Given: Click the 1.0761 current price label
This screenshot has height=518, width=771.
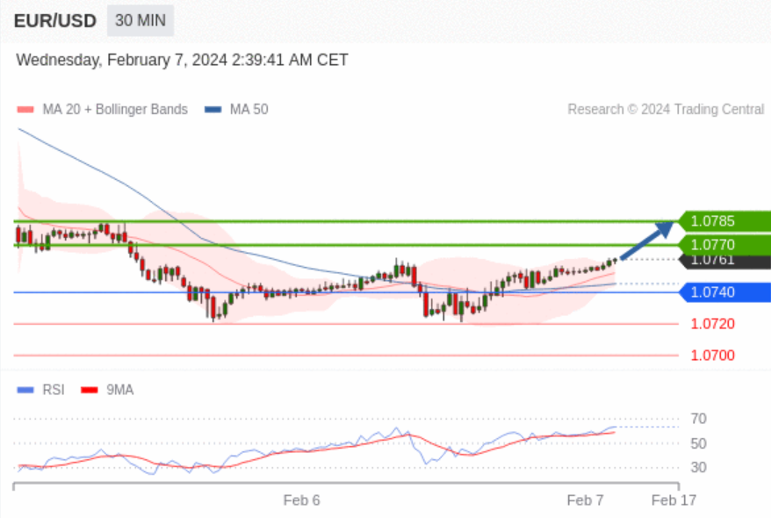Looking at the screenshot, I should (x=724, y=262).
